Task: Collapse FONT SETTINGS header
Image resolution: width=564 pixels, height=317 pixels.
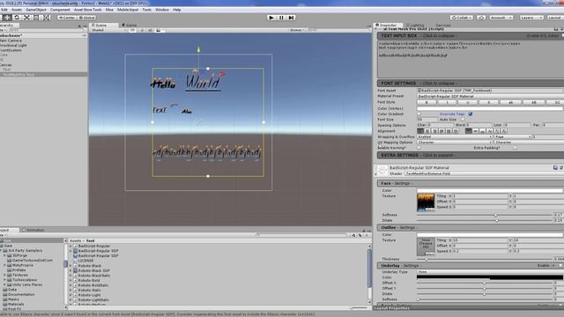Action: [471, 83]
